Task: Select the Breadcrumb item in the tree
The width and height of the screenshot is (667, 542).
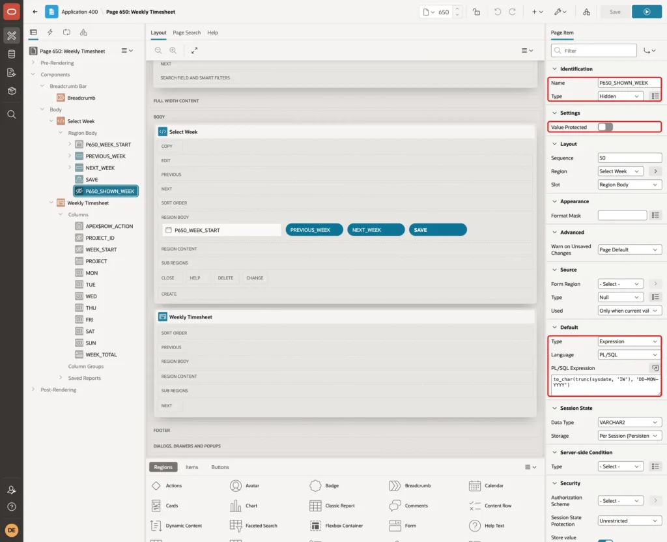Action: [x=81, y=98]
